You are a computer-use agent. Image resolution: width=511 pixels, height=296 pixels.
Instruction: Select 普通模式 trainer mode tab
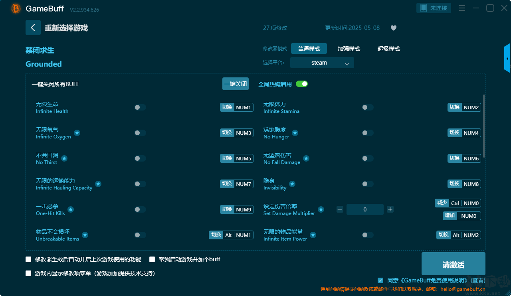[309, 49]
